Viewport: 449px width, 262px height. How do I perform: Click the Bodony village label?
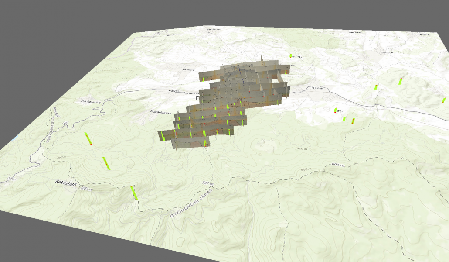tap(188, 69)
